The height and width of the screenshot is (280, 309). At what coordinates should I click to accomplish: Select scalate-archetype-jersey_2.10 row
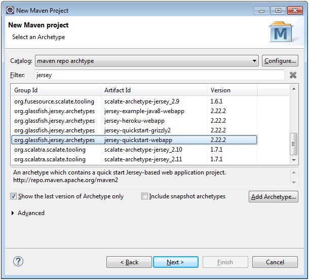(134, 150)
